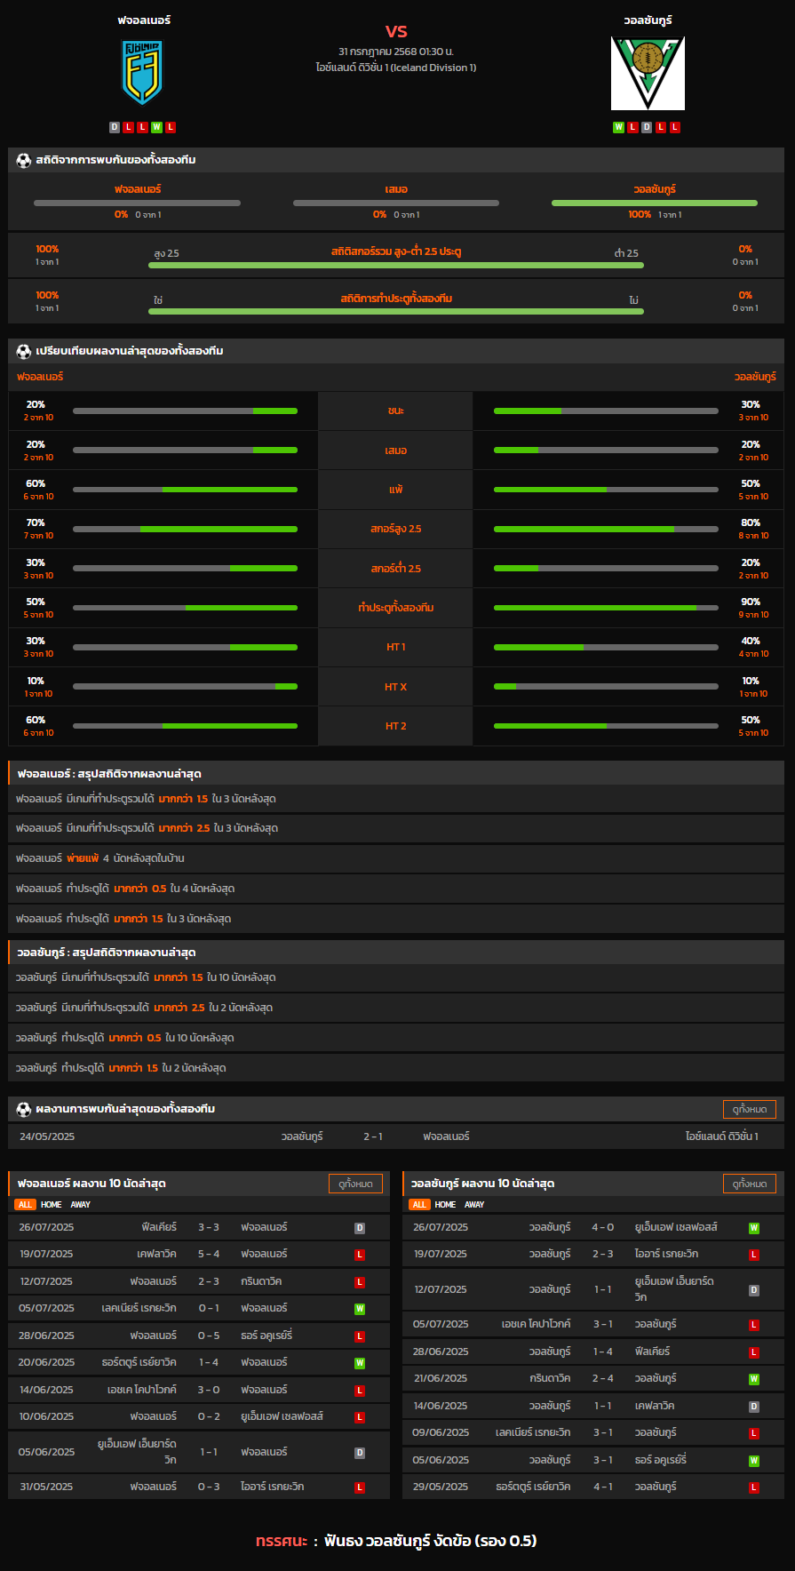
Task: Click ฟจอลเนอร์ 70% over 2.5 value
Action: click(x=36, y=522)
